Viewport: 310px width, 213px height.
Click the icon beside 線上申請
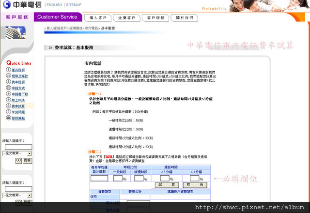8,100
